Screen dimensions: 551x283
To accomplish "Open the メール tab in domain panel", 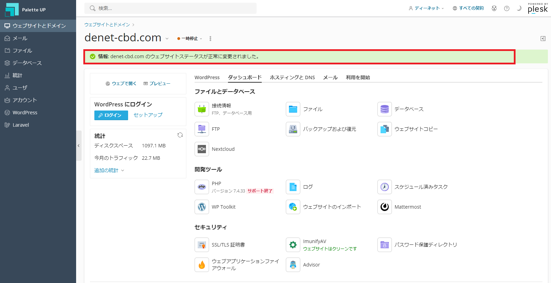I will [330, 77].
